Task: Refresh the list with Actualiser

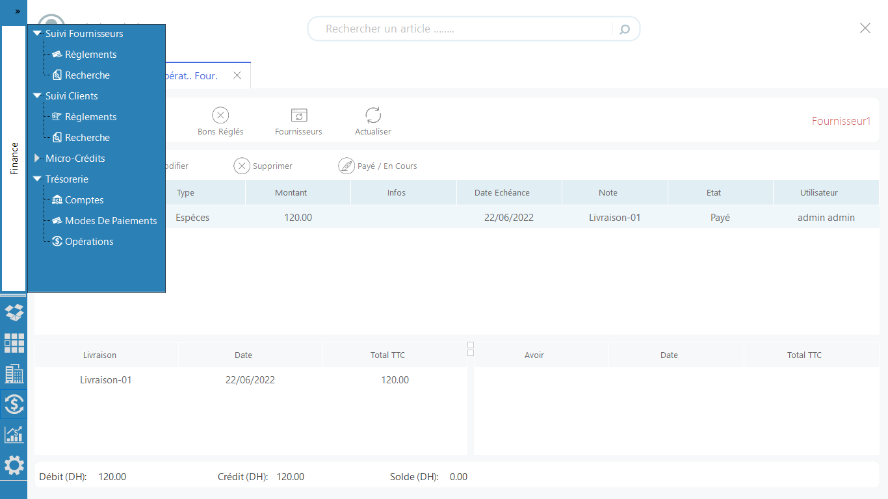Action: tap(373, 116)
